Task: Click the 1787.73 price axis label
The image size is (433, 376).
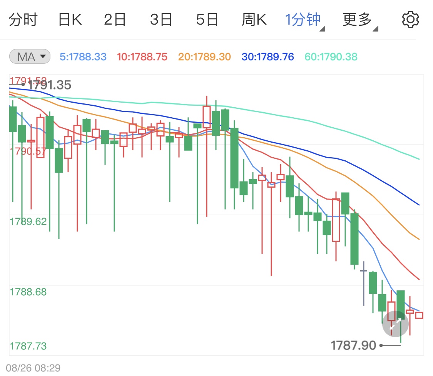Action: 28,346
